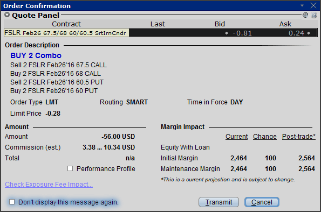The height and width of the screenshot is (212, 321).
Task: Open the Quote Panel help icon
Action: (314, 15)
